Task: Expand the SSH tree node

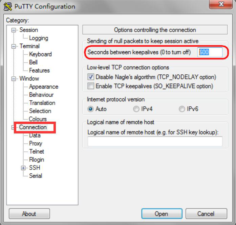Action: [23, 168]
